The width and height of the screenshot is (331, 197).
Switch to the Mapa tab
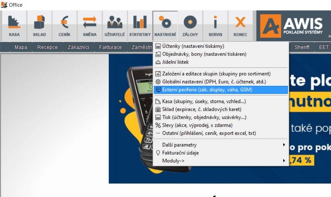tap(21, 47)
